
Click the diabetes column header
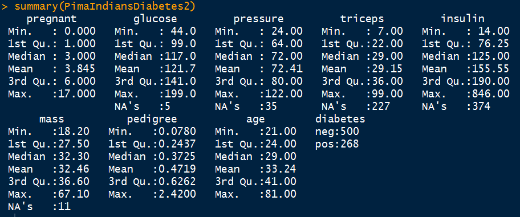(x=340, y=119)
